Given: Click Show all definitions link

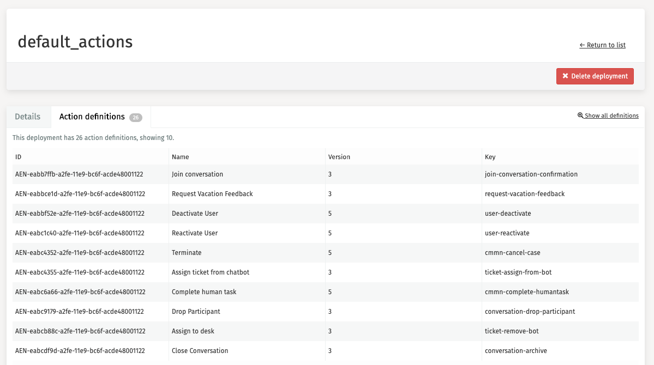Looking at the screenshot, I should pos(611,115).
